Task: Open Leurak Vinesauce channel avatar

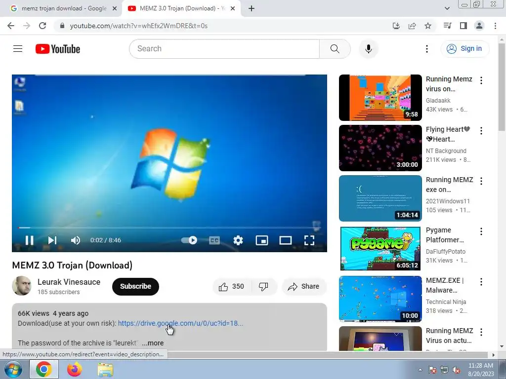Action: click(x=22, y=286)
